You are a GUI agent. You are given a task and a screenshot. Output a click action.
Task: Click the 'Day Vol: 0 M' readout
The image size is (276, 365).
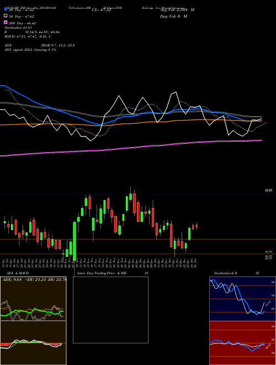(x=173, y=16)
